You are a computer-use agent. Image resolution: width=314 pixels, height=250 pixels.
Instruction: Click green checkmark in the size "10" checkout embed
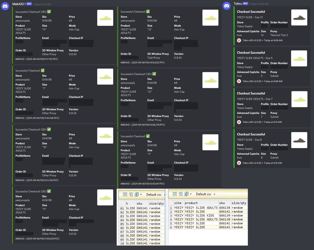click(x=49, y=129)
